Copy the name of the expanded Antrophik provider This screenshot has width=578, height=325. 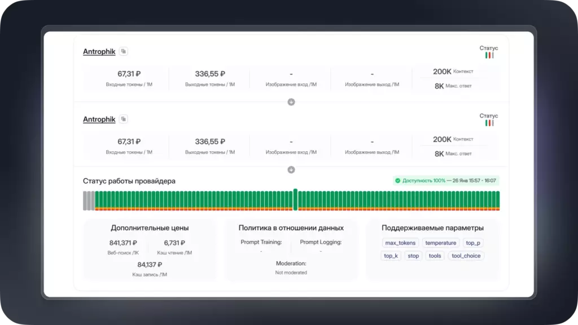pos(124,119)
